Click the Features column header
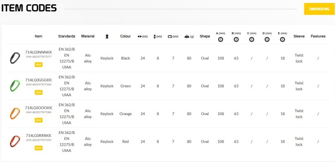This screenshot has width=335, height=162. point(318,36)
